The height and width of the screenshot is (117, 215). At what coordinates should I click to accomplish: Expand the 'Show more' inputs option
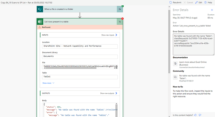point(48,83)
